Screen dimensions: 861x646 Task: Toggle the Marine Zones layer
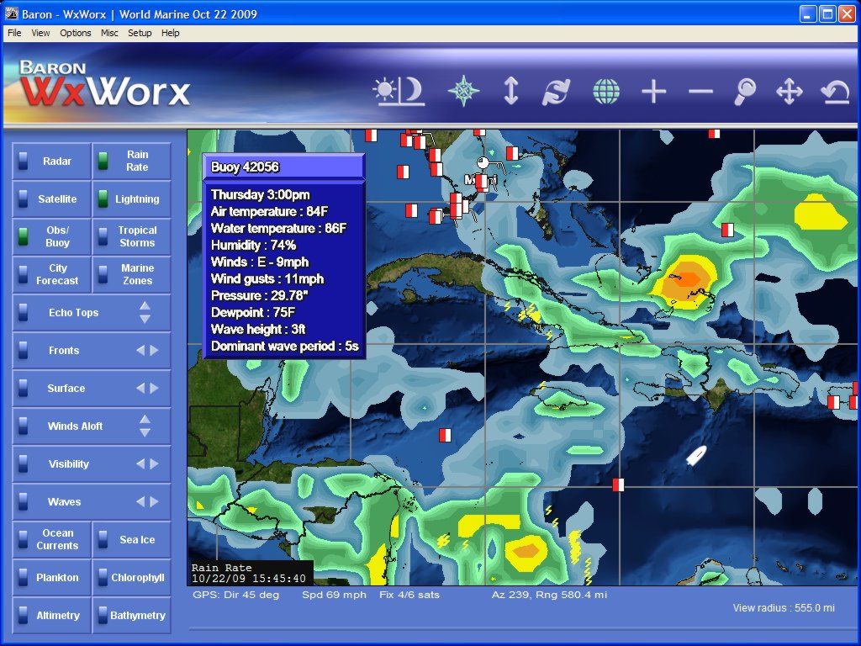pos(132,275)
